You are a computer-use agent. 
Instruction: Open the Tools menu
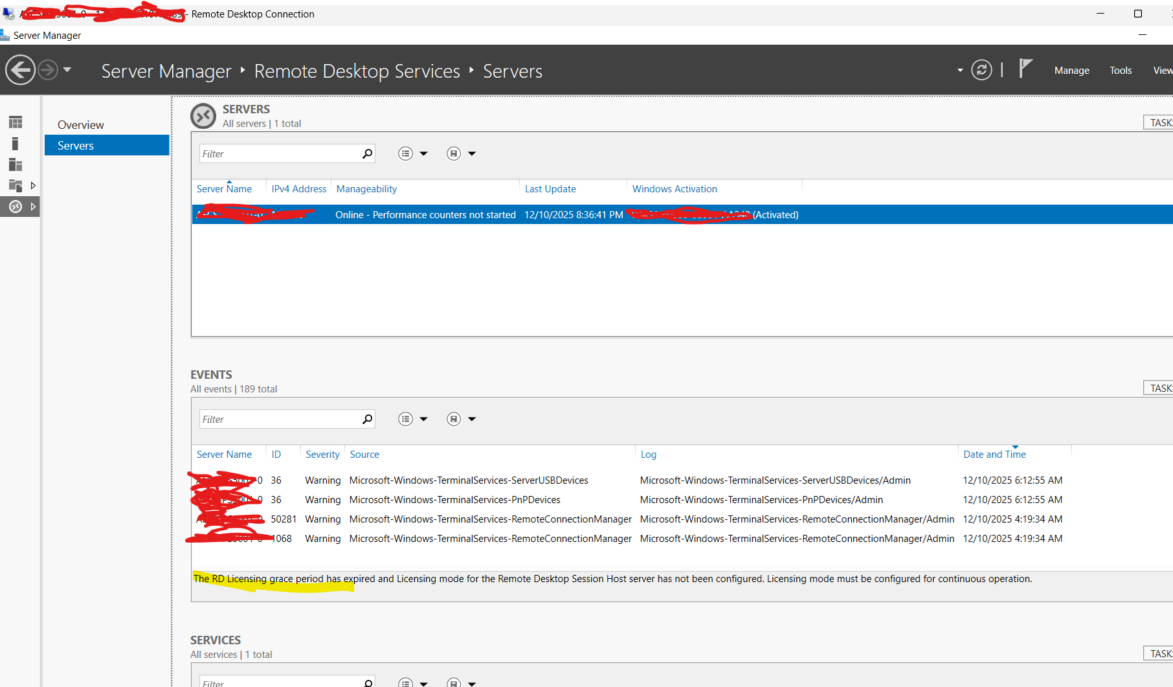point(1121,71)
